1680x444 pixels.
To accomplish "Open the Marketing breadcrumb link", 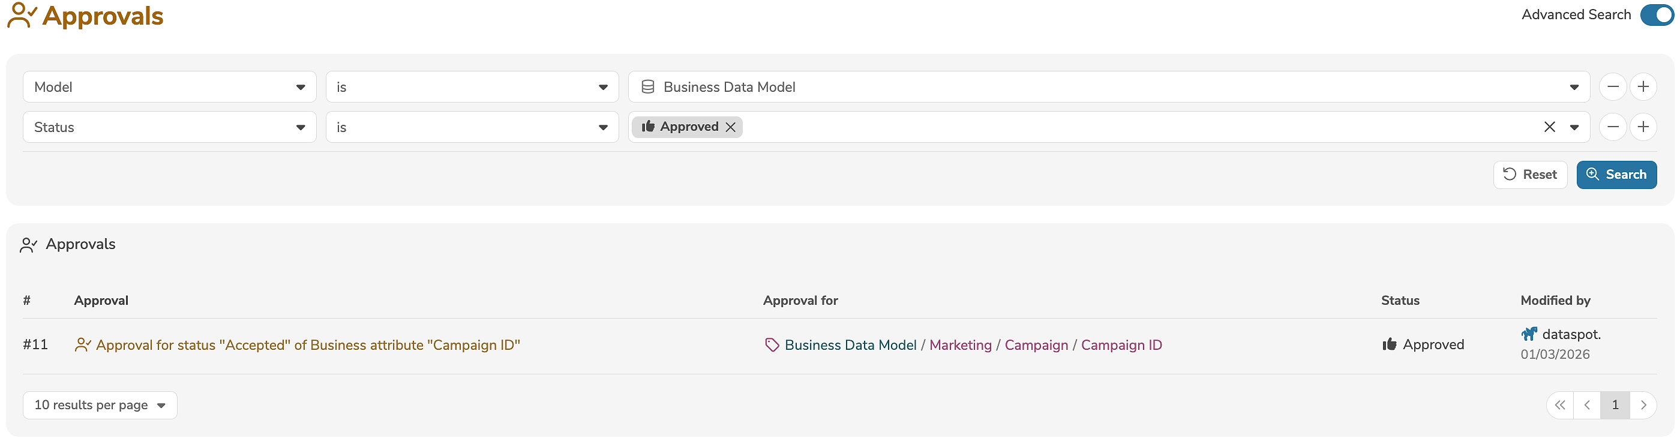I will pos(960,345).
